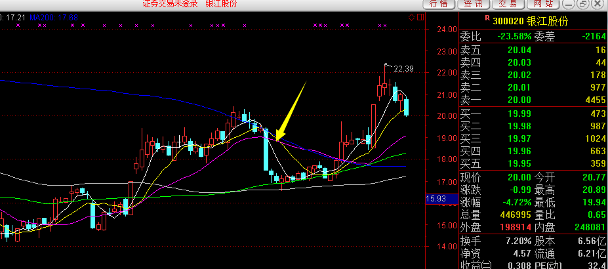The image size is (608, 269).
Task: Click the 总量 total volume 446995
Action: click(x=515, y=215)
